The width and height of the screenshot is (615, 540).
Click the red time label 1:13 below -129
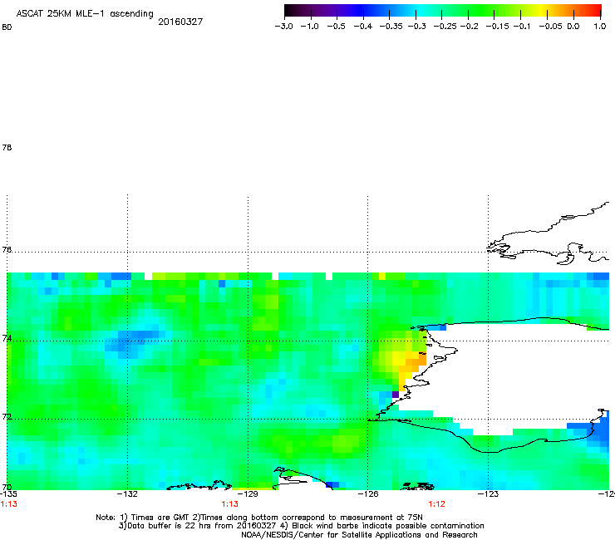click(x=230, y=504)
